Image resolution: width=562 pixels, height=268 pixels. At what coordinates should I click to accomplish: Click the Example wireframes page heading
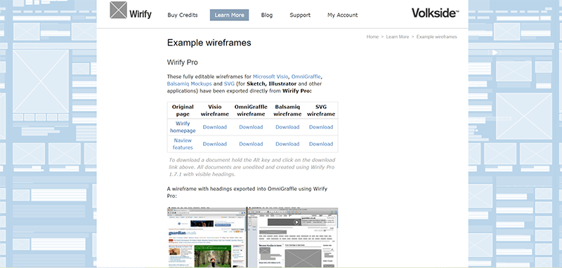pos(209,43)
